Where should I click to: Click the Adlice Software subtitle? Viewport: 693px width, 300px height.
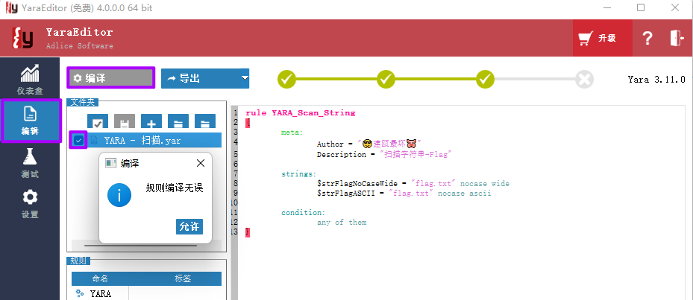[80, 46]
